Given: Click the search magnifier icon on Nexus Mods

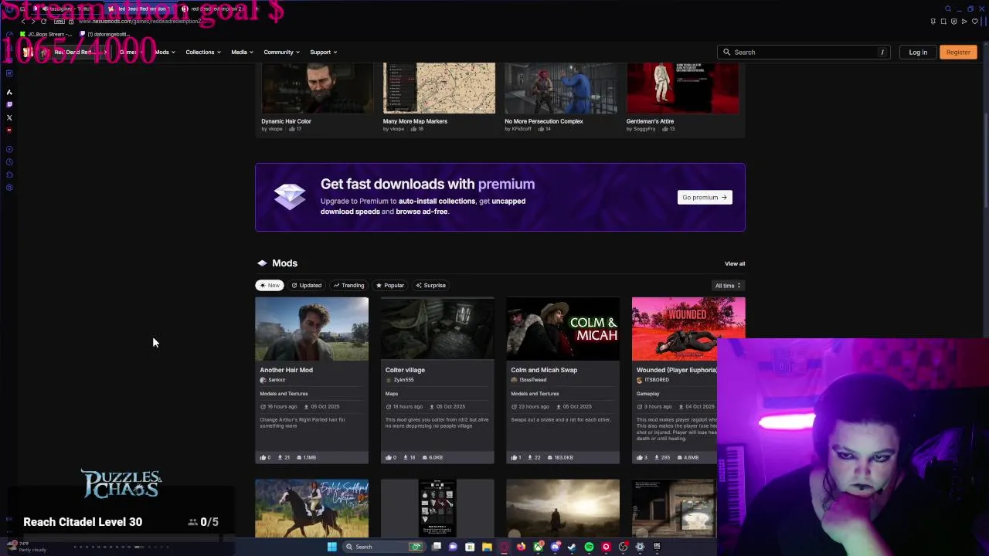Looking at the screenshot, I should (726, 52).
